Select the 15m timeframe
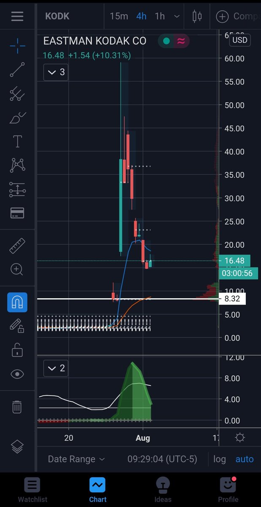The width and height of the screenshot is (261, 507). tap(119, 16)
